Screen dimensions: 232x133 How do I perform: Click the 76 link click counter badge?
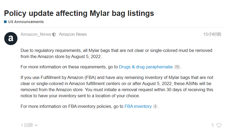pos(177,67)
